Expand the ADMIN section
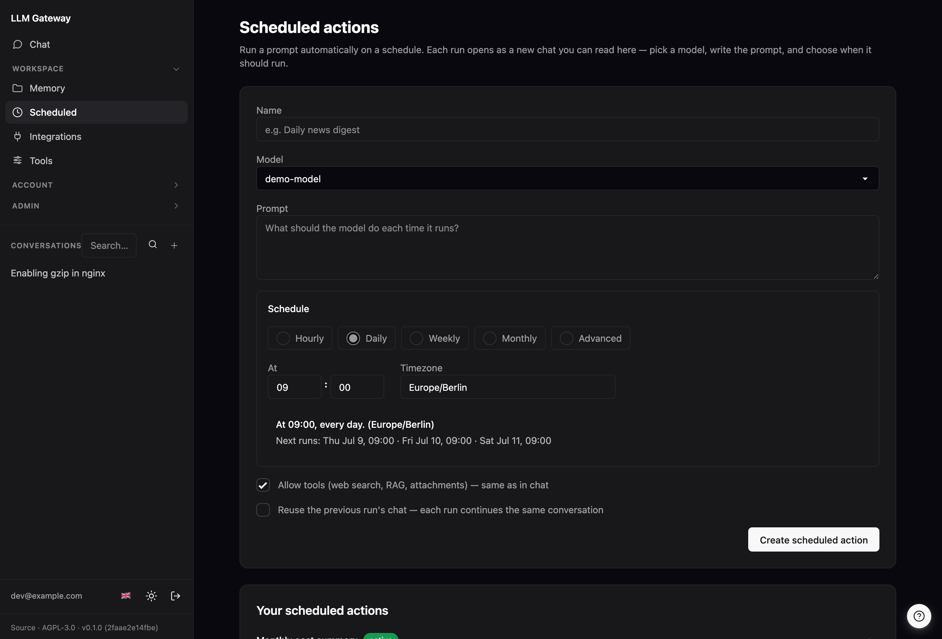The width and height of the screenshot is (942, 639). [x=96, y=206]
